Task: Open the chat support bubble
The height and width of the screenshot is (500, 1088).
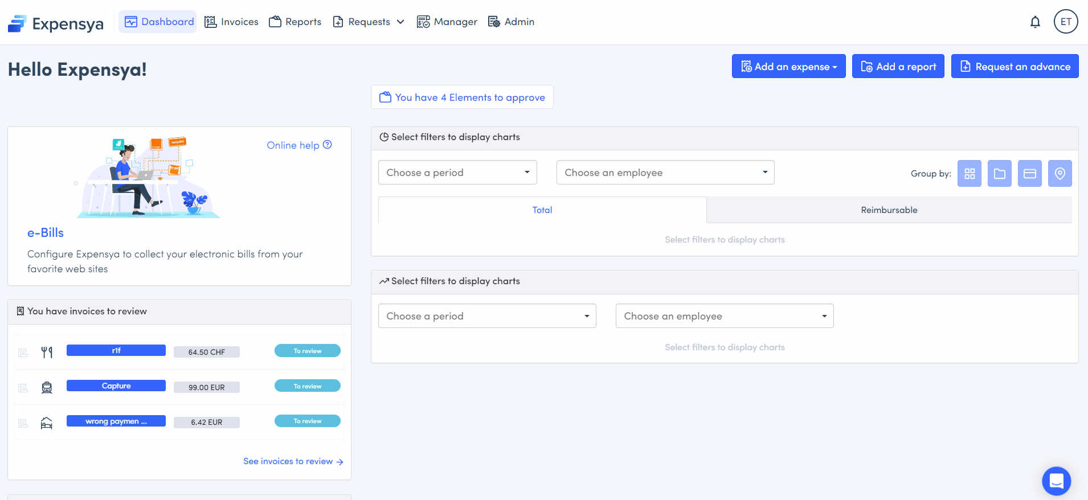Action: click(x=1056, y=481)
